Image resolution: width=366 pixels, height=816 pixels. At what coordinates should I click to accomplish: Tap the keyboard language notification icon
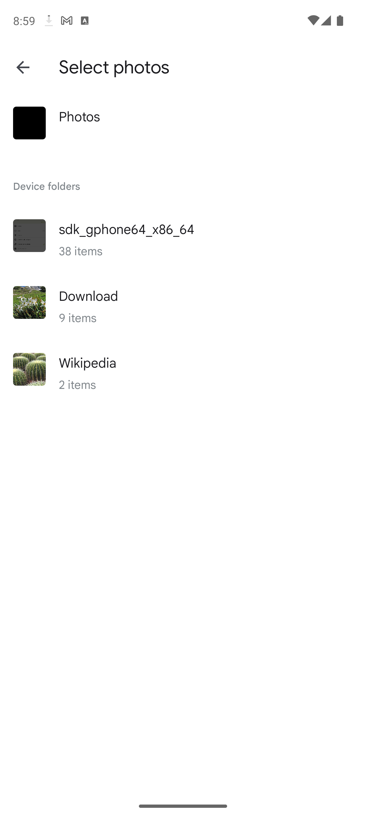[x=84, y=20]
